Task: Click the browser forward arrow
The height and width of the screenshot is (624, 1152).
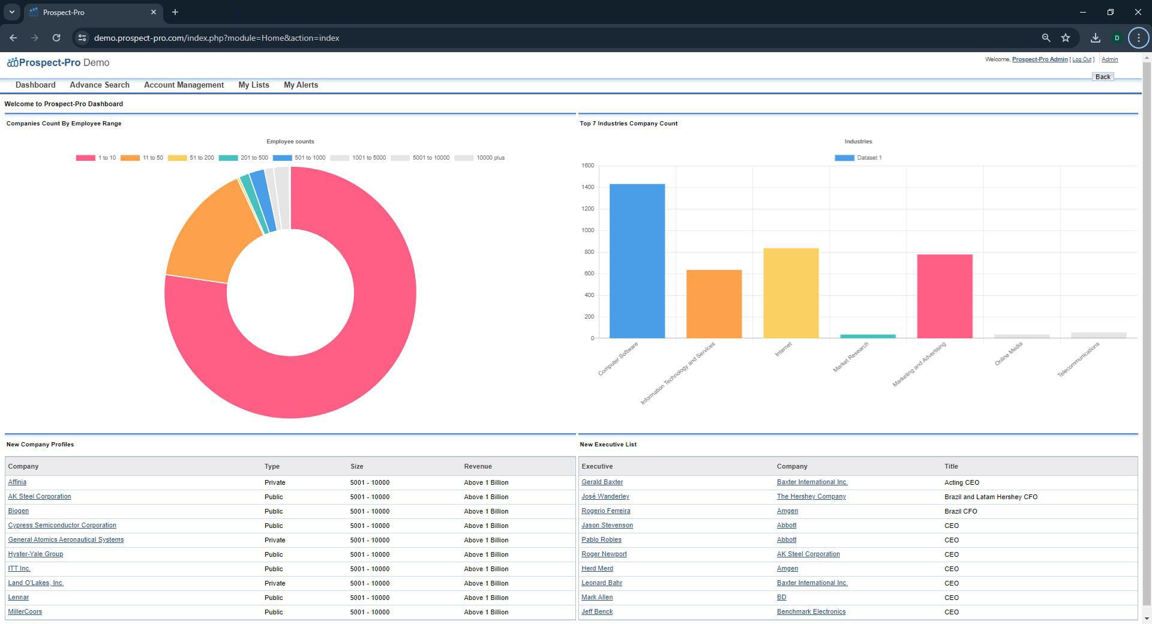Action: coord(35,38)
